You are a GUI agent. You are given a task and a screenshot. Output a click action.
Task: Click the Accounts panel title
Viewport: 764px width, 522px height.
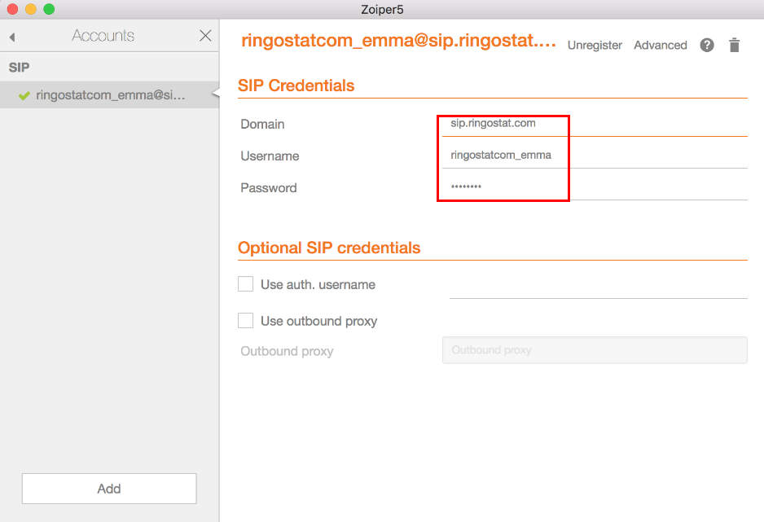[x=103, y=36]
